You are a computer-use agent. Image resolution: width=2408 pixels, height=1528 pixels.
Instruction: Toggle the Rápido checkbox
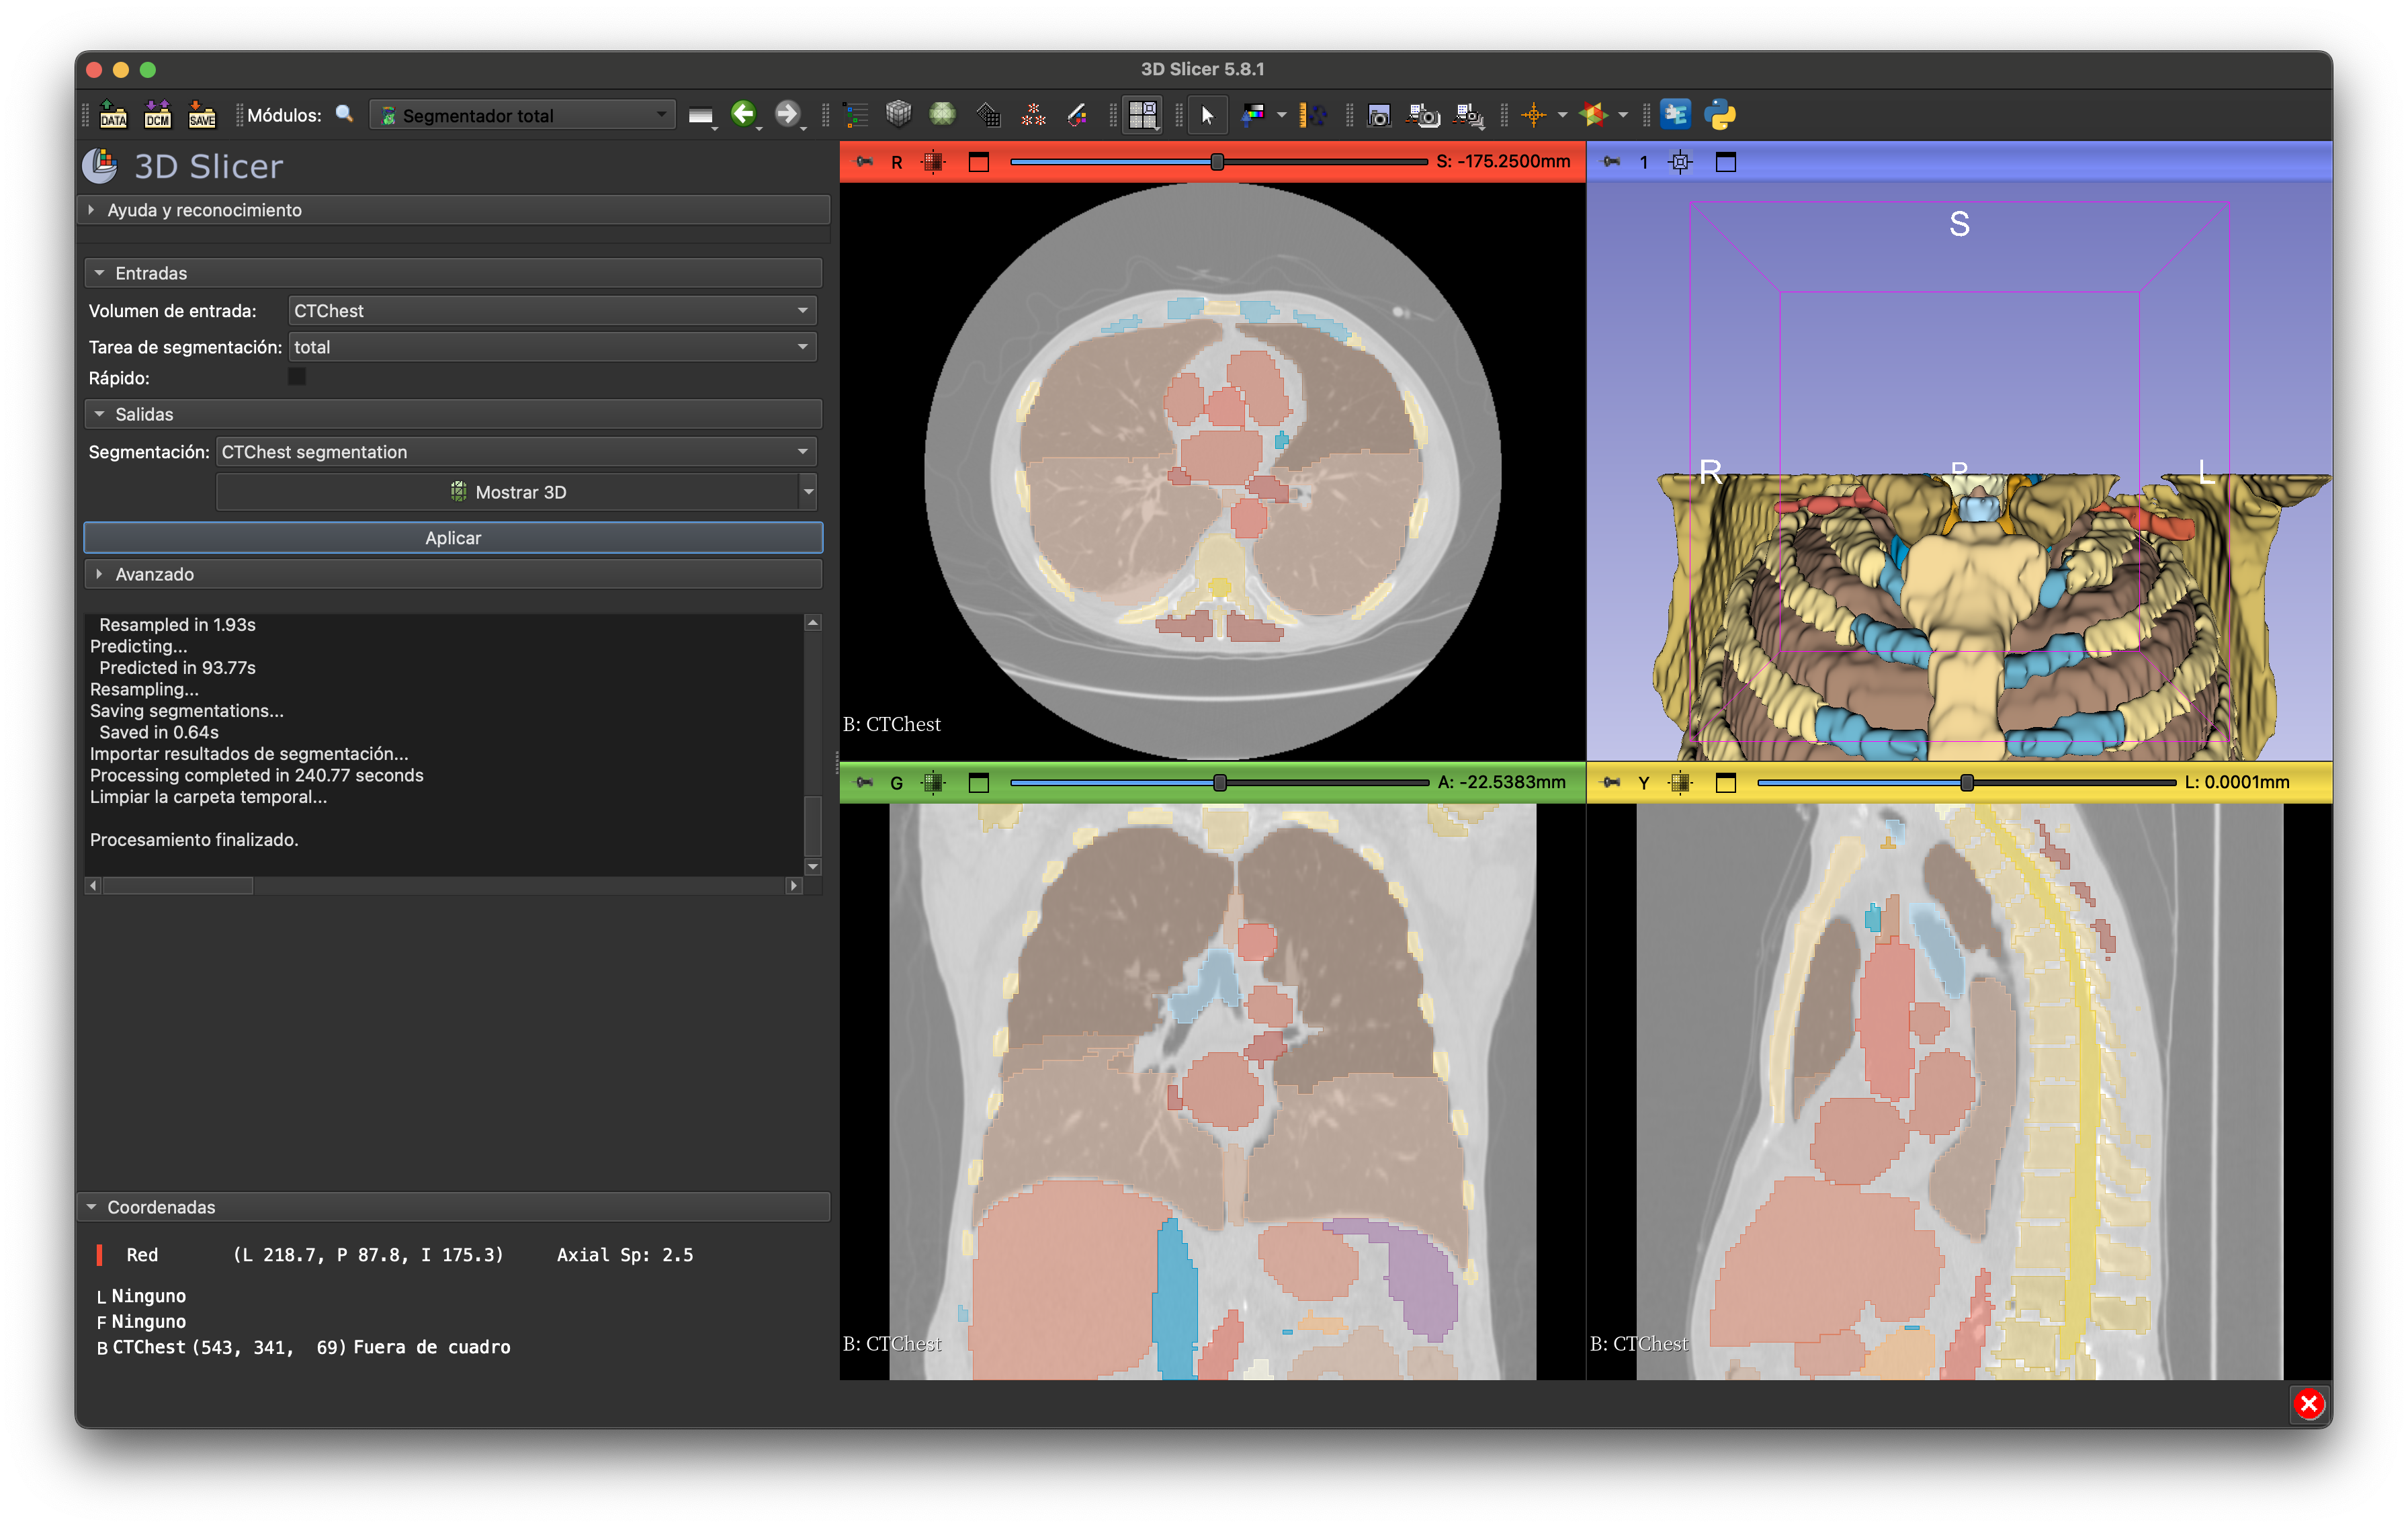[x=297, y=377]
